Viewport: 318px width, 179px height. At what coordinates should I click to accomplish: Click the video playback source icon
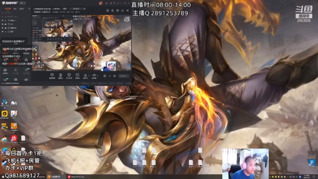click(78, 76)
